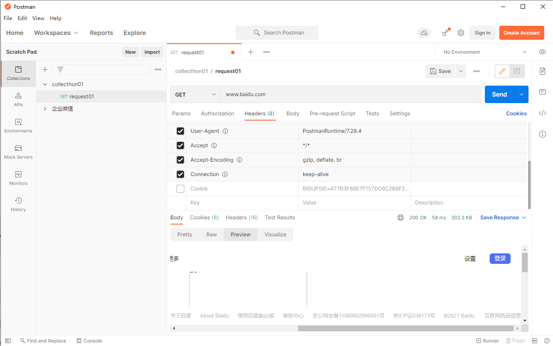Open the Environments sidebar panel
This screenshot has width=553, height=346.
tap(18, 126)
